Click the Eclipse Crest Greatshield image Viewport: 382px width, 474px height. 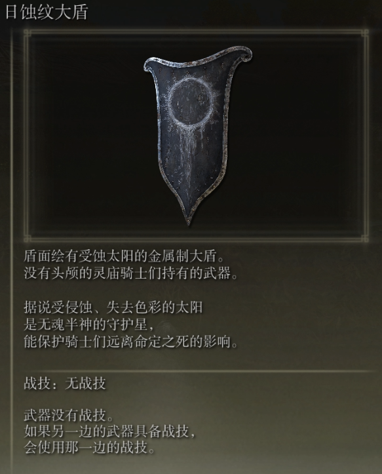coord(198,136)
